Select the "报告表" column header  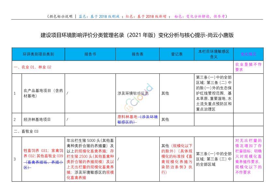(137, 54)
